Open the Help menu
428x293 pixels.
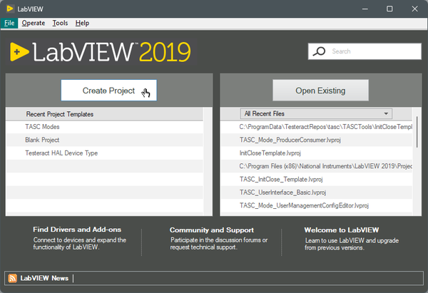point(82,23)
